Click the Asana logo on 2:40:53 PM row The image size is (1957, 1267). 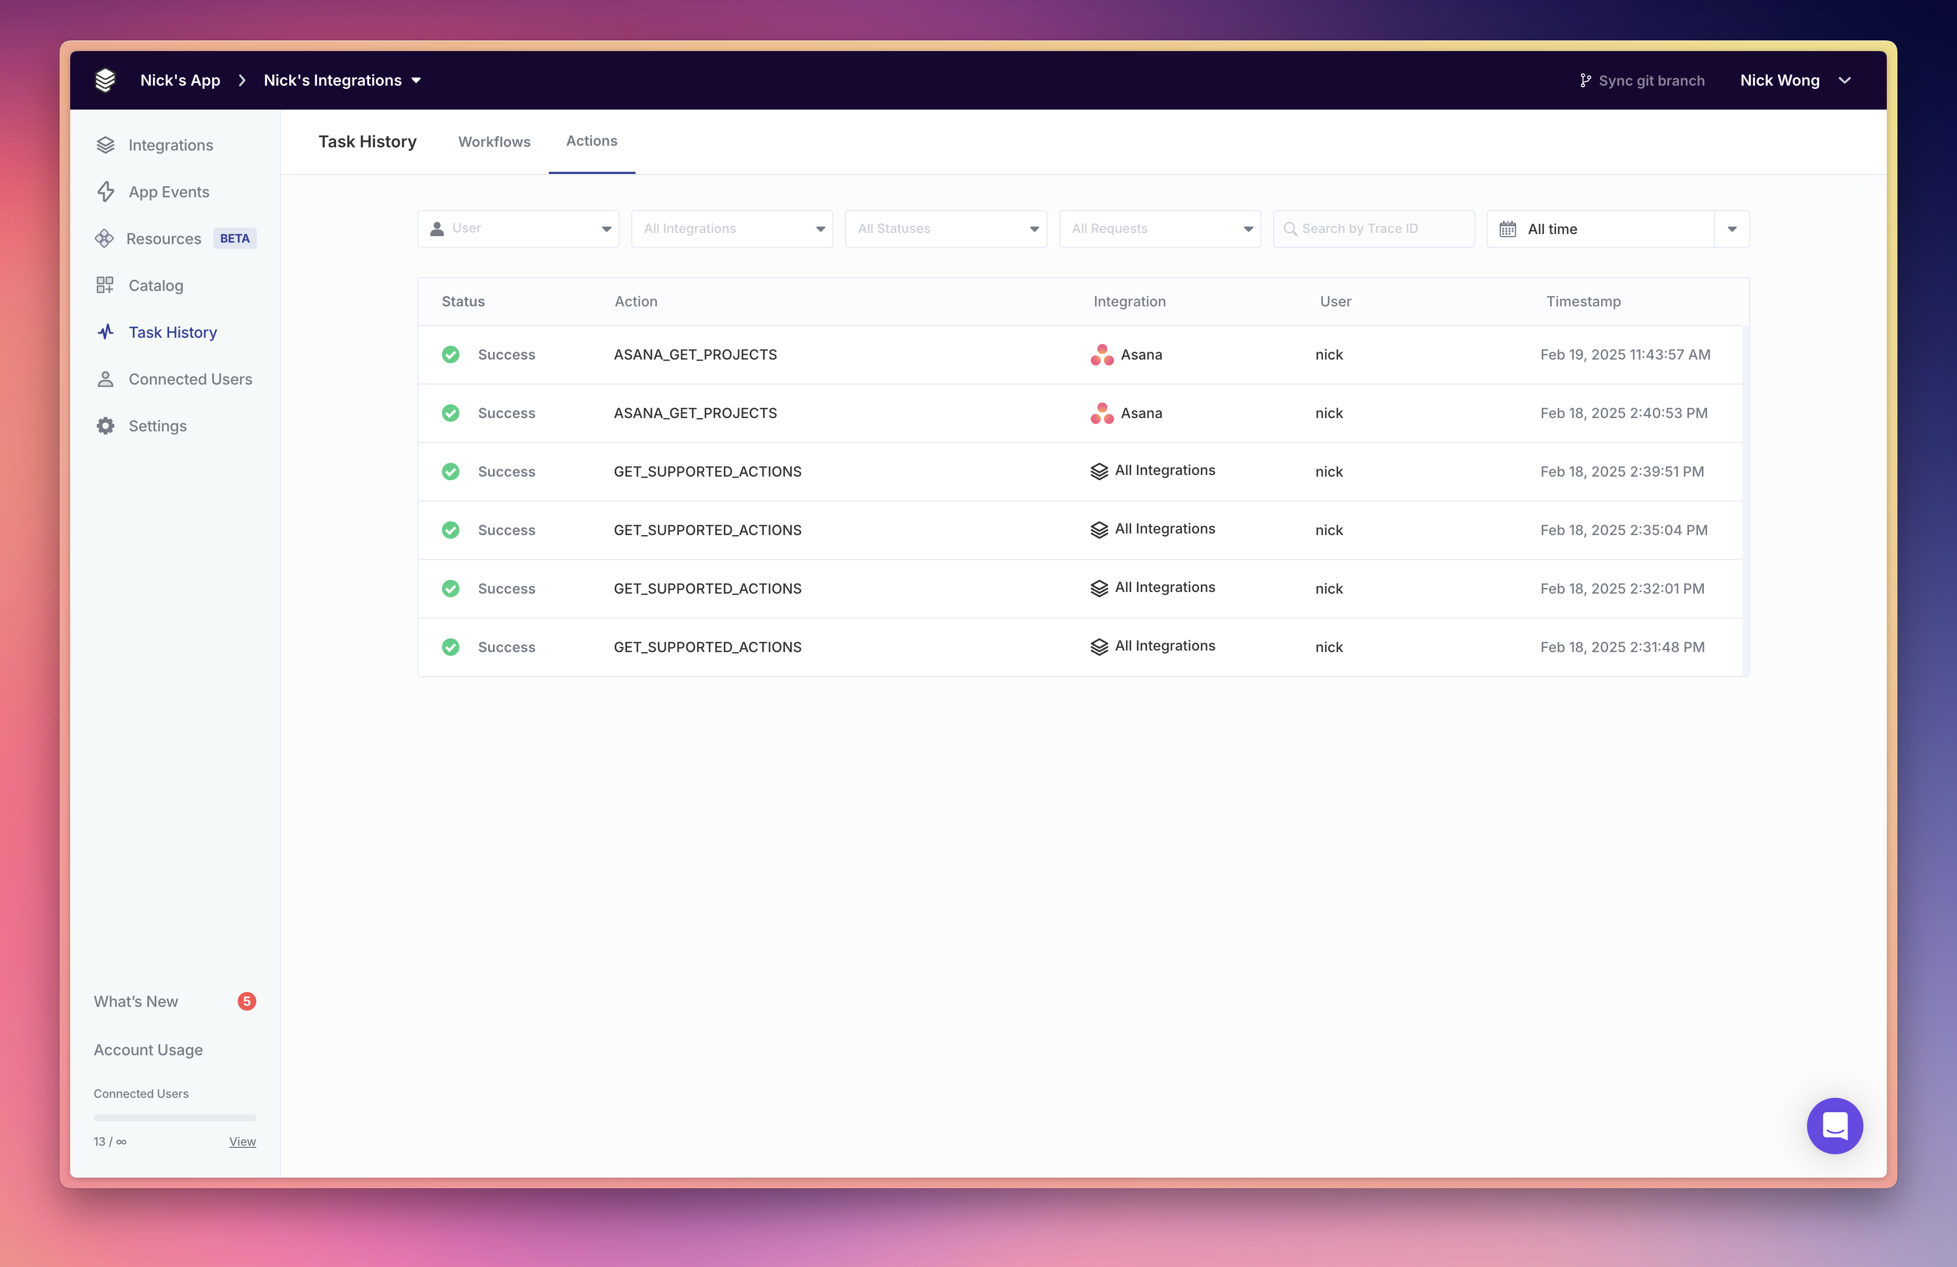coord(1102,413)
